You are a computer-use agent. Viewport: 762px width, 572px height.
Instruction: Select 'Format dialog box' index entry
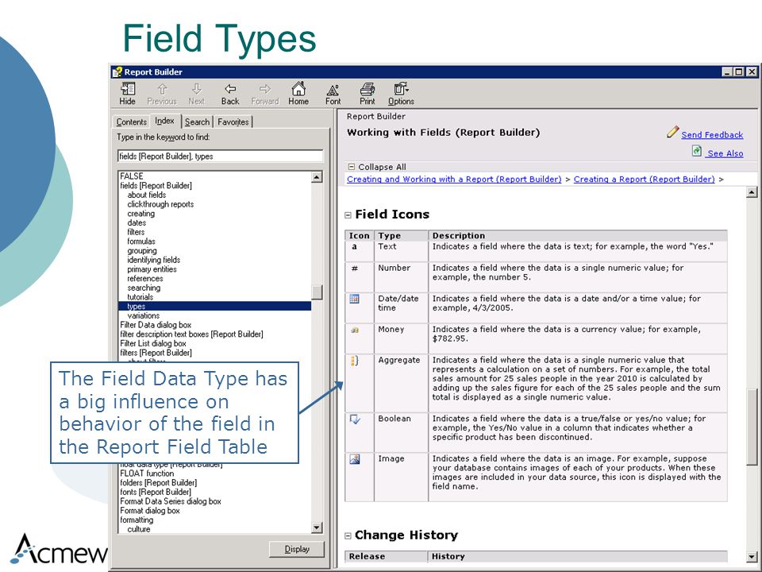(x=150, y=510)
